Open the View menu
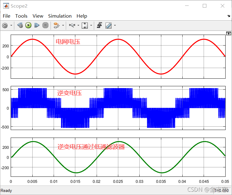This screenshot has height=195, width=232. [x=38, y=16]
